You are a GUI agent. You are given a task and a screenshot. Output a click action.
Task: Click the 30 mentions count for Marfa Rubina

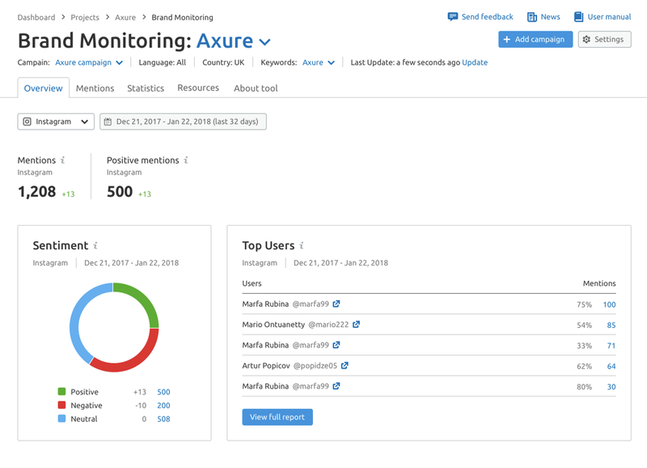tap(611, 387)
